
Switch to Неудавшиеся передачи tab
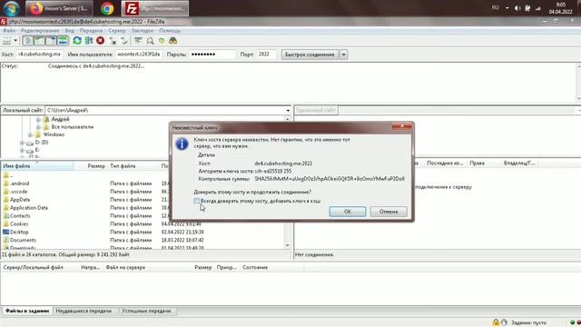coord(84,311)
